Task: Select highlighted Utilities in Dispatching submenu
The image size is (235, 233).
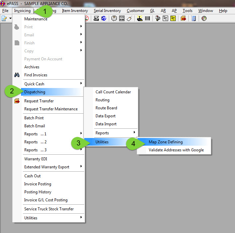Action: click(111, 142)
